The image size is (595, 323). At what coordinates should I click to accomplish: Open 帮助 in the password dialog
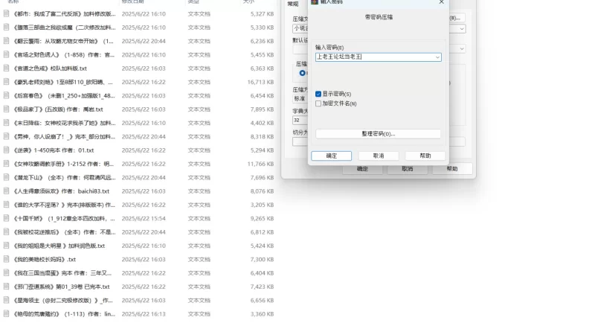pyautogui.click(x=425, y=156)
